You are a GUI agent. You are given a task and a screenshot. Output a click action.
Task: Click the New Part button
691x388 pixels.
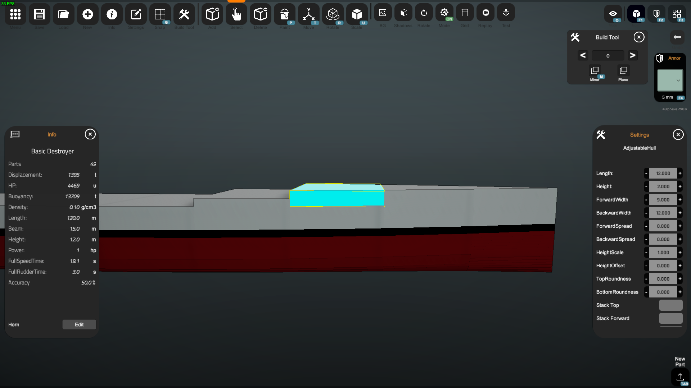pos(680,377)
